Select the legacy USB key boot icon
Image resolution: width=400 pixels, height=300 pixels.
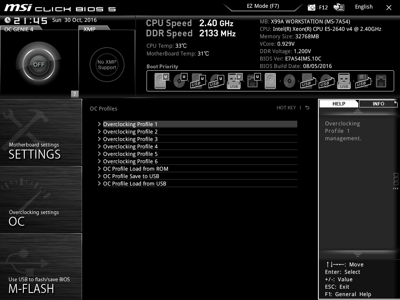344,81
